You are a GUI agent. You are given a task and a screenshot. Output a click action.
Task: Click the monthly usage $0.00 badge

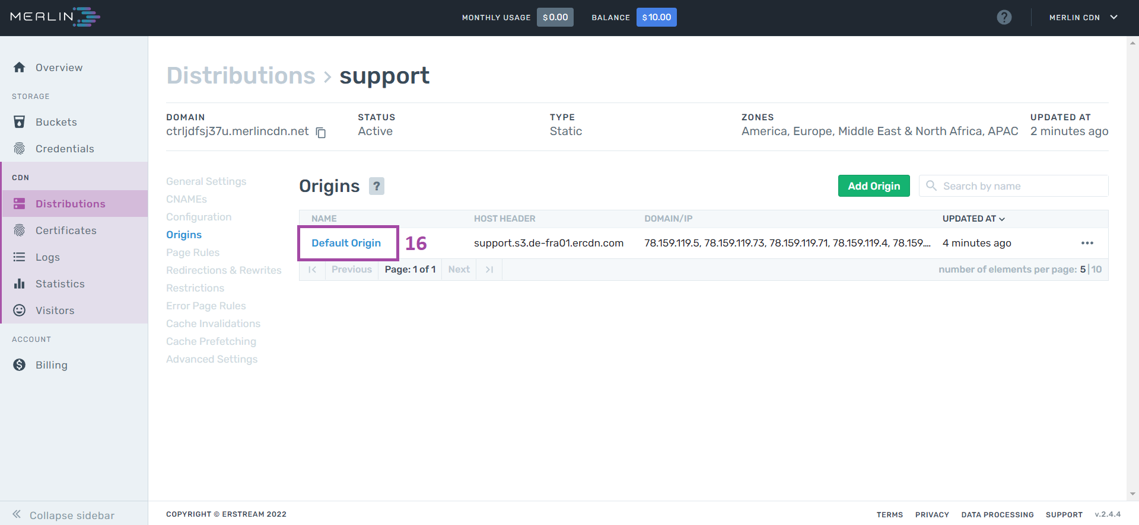(555, 17)
